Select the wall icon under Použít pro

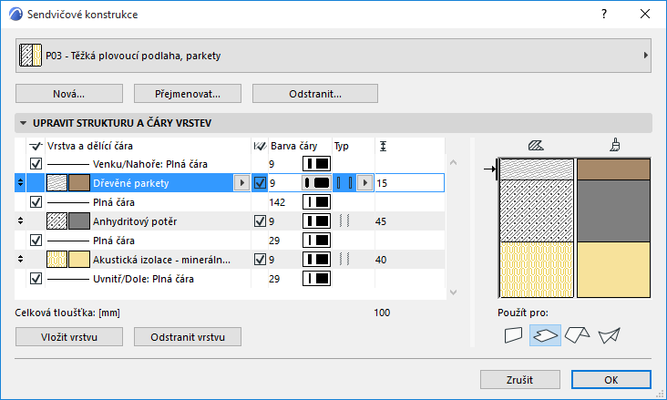(x=515, y=335)
